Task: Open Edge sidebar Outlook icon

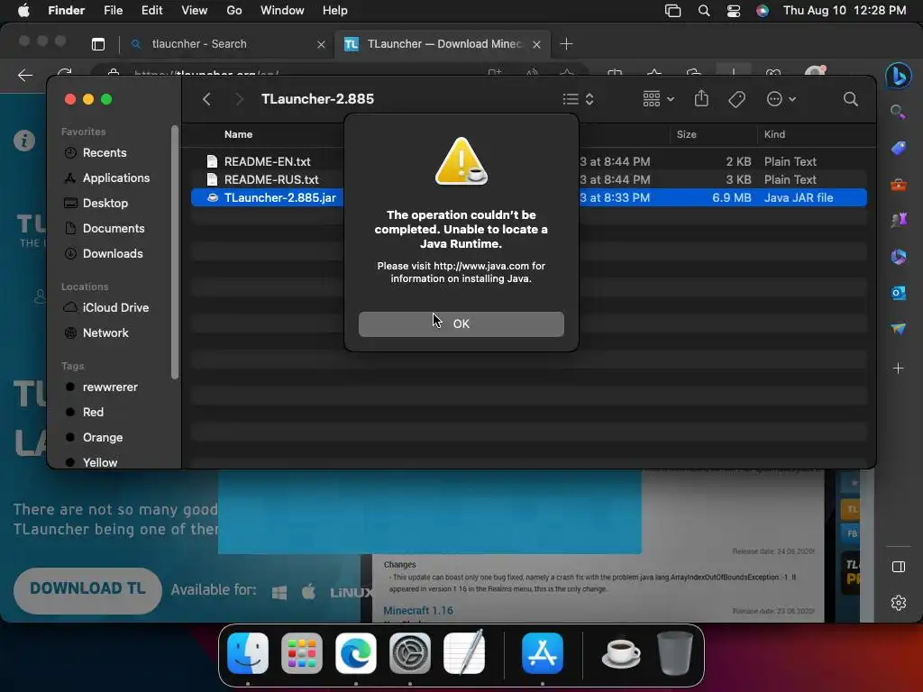Action: click(x=899, y=293)
